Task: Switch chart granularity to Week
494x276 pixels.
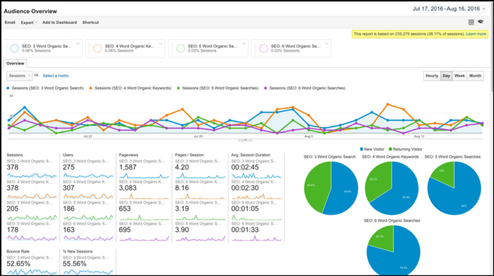Action: pos(459,76)
